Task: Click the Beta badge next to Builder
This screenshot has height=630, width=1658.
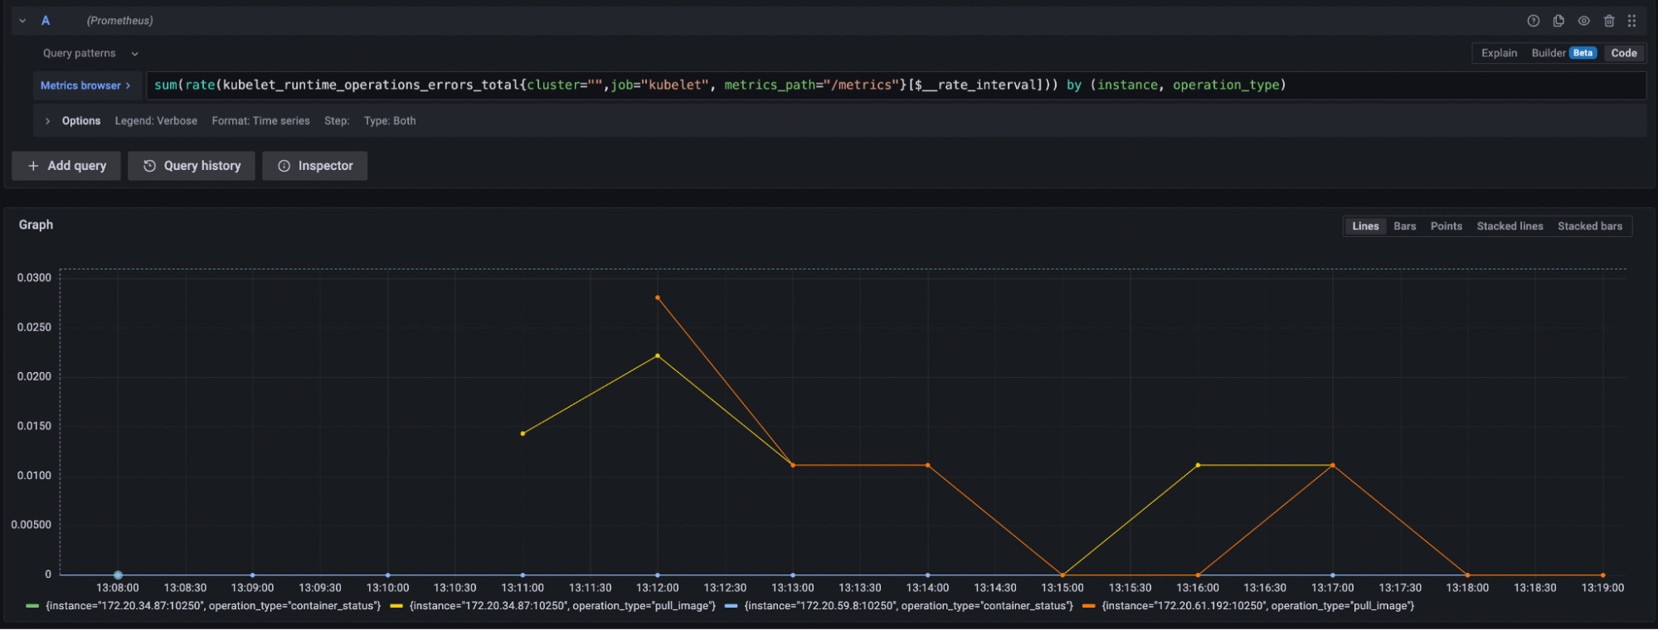Action: [x=1583, y=53]
